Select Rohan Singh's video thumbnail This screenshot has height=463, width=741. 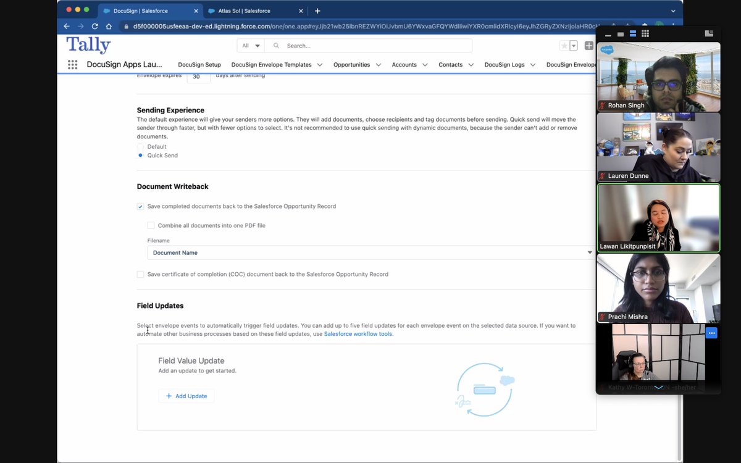click(x=658, y=77)
